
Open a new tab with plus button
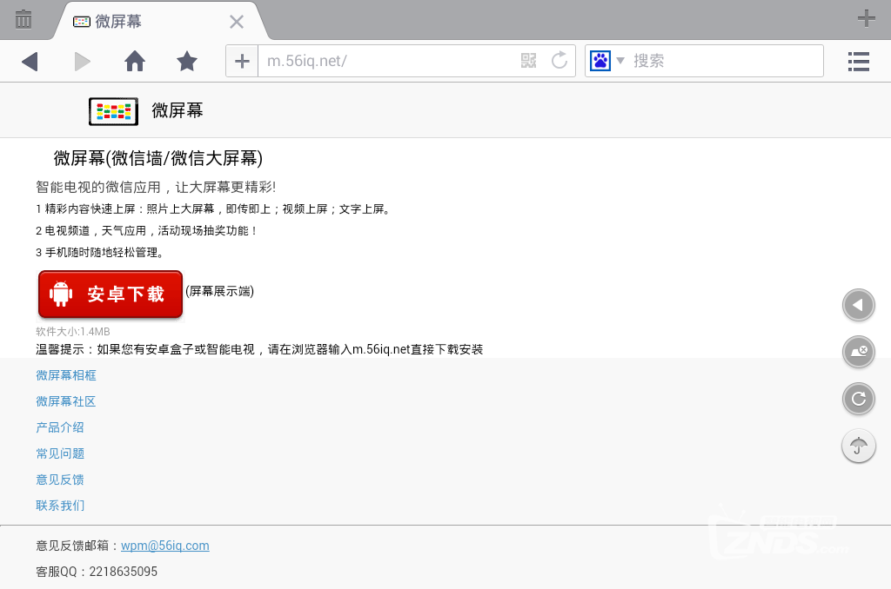point(866,18)
